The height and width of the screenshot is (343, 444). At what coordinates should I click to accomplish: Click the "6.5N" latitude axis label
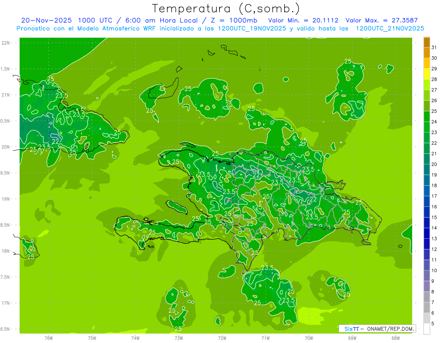coord(5,329)
